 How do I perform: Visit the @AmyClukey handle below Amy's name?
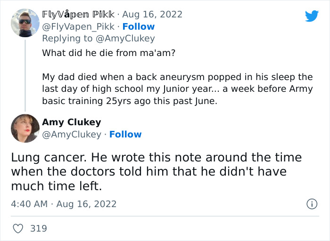(72, 134)
